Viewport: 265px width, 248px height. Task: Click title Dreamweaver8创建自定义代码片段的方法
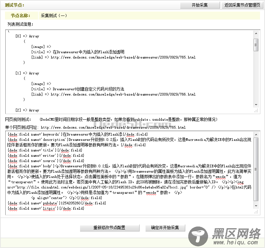tap(88, 89)
